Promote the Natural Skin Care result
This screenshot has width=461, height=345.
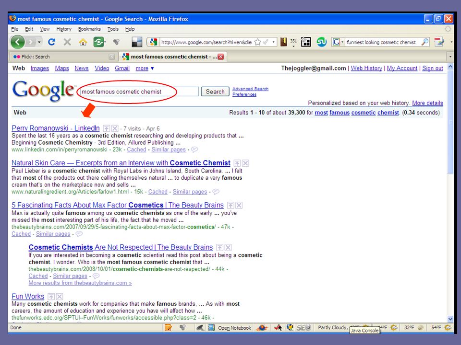237,163
